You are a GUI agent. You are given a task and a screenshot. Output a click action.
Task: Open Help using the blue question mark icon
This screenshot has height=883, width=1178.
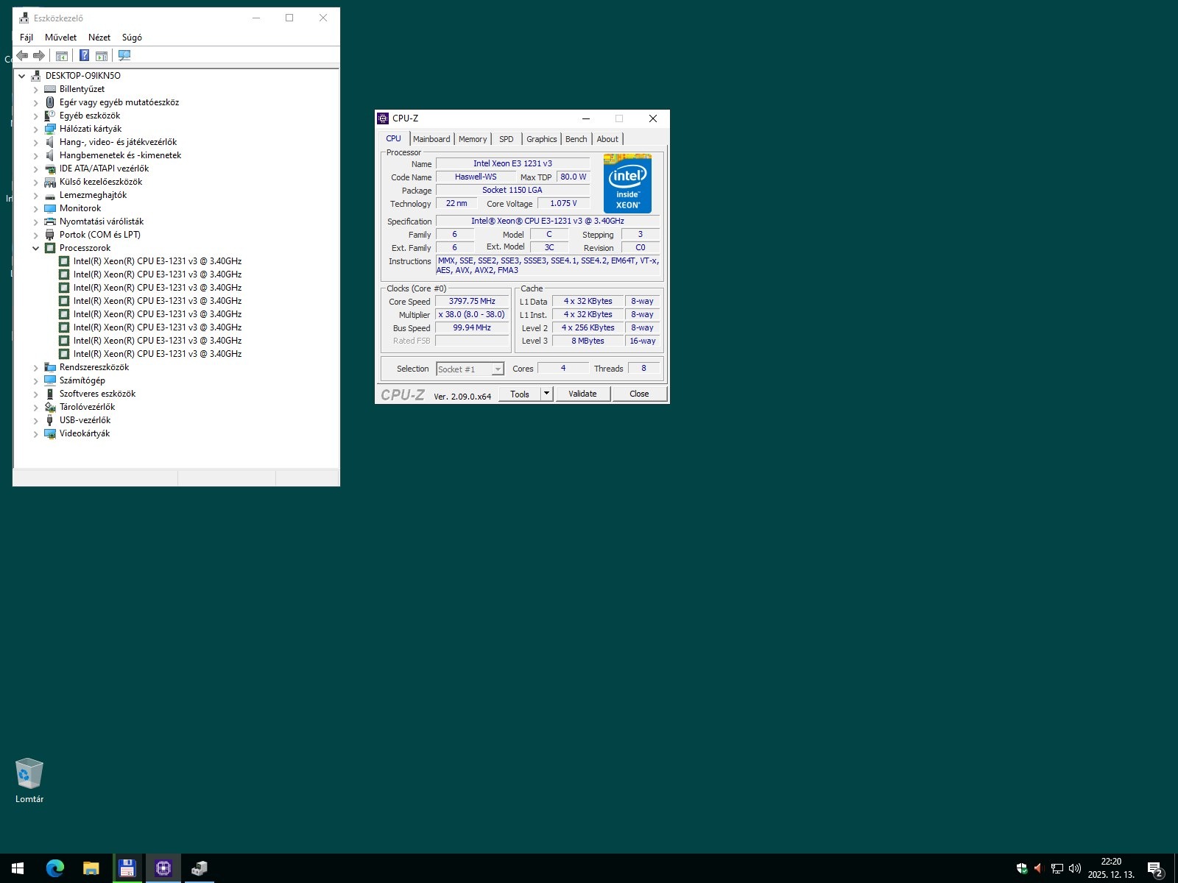pyautogui.click(x=84, y=55)
